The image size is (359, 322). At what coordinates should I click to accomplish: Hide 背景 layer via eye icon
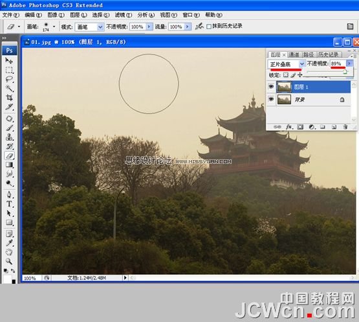coord(271,99)
